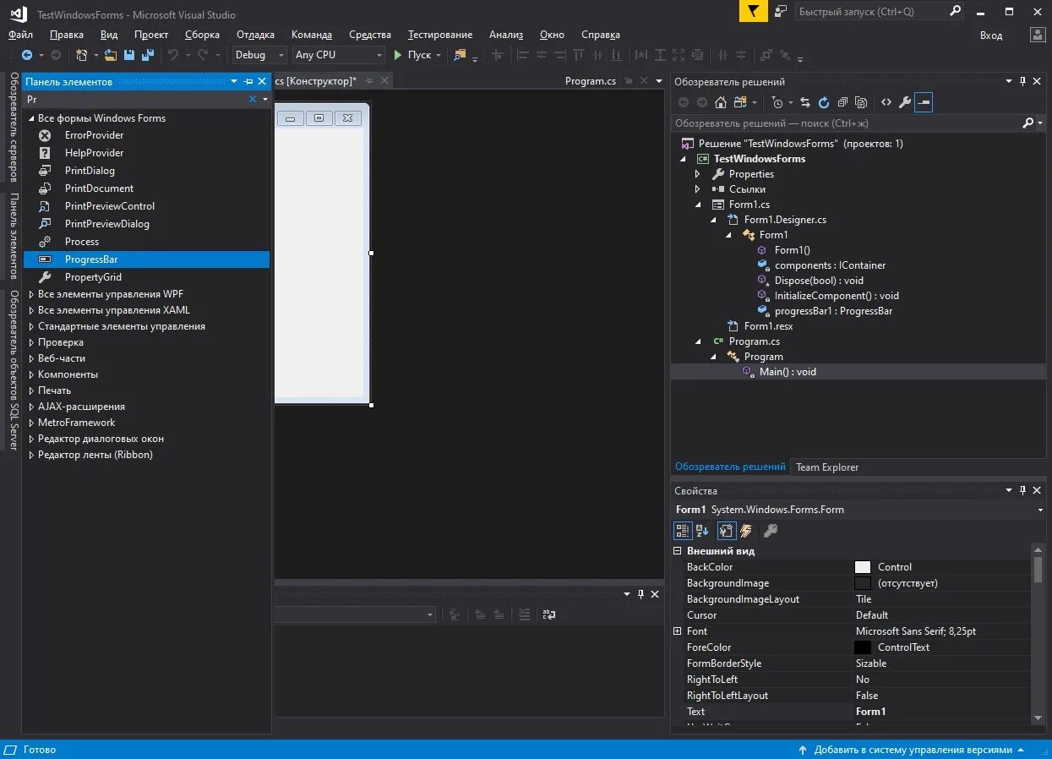Click the Save All toolbar icon
Screen dimensions: 1052x759
click(x=148, y=55)
